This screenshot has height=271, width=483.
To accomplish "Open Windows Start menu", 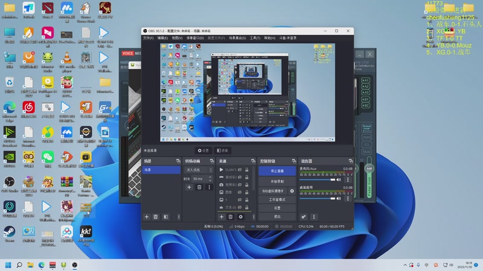I will [8, 265].
